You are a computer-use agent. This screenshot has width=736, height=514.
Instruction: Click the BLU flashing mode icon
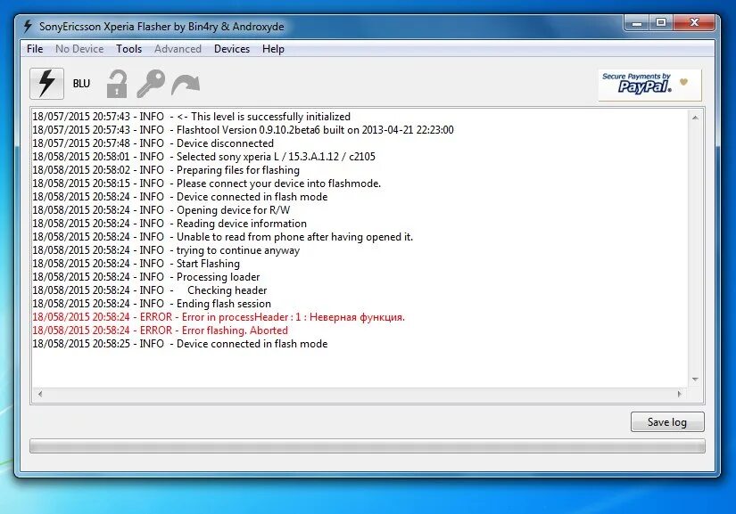(x=81, y=83)
